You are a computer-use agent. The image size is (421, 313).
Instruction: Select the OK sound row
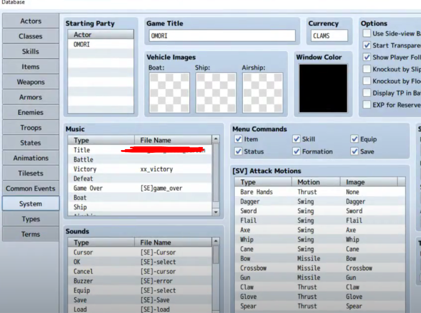point(140,262)
